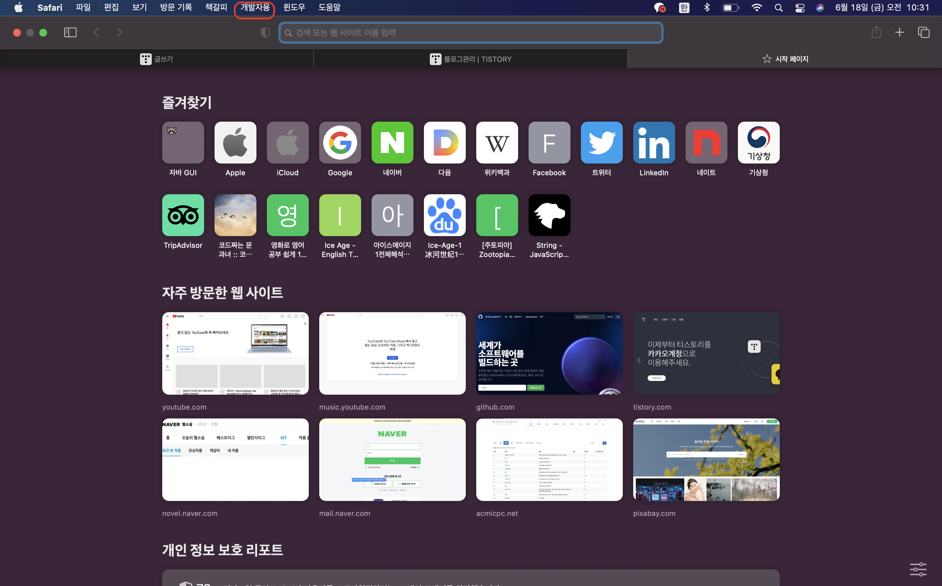Open the 개발자용 menu
This screenshot has width=942, height=586.
click(255, 8)
